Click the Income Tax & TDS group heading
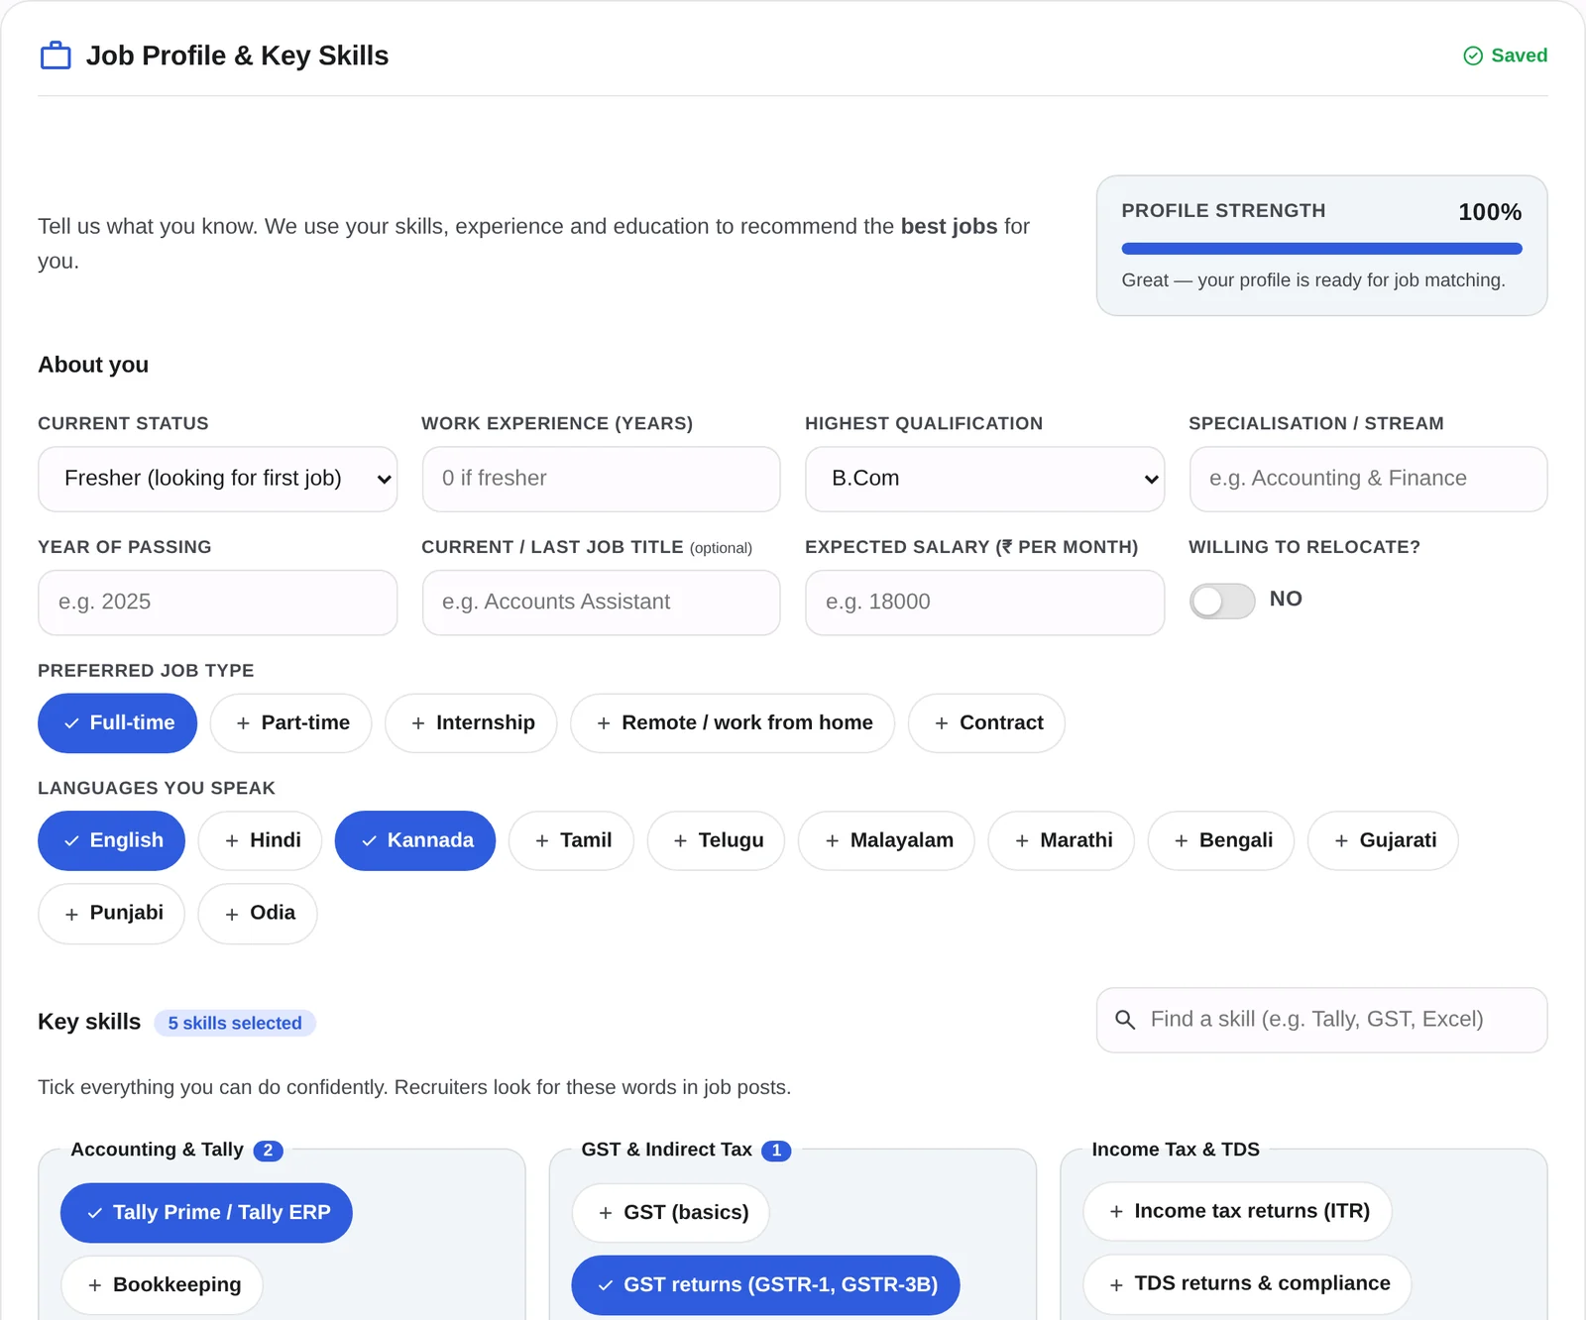This screenshot has height=1320, width=1586. pyautogui.click(x=1176, y=1150)
